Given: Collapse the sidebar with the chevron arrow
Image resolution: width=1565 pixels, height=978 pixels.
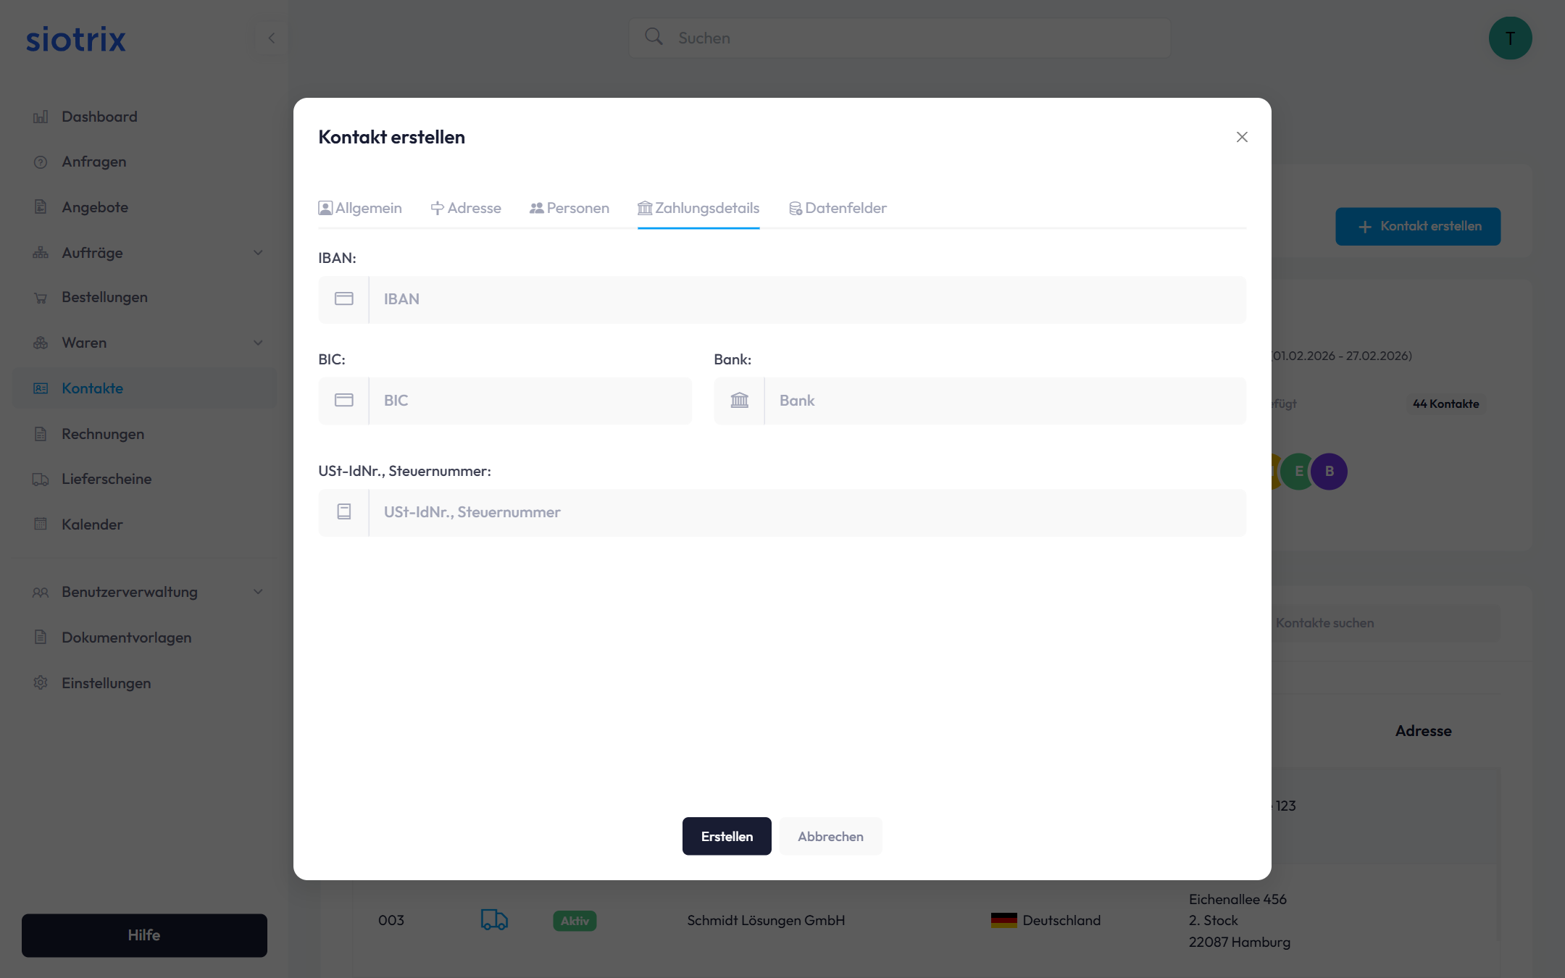Looking at the screenshot, I should (x=272, y=38).
